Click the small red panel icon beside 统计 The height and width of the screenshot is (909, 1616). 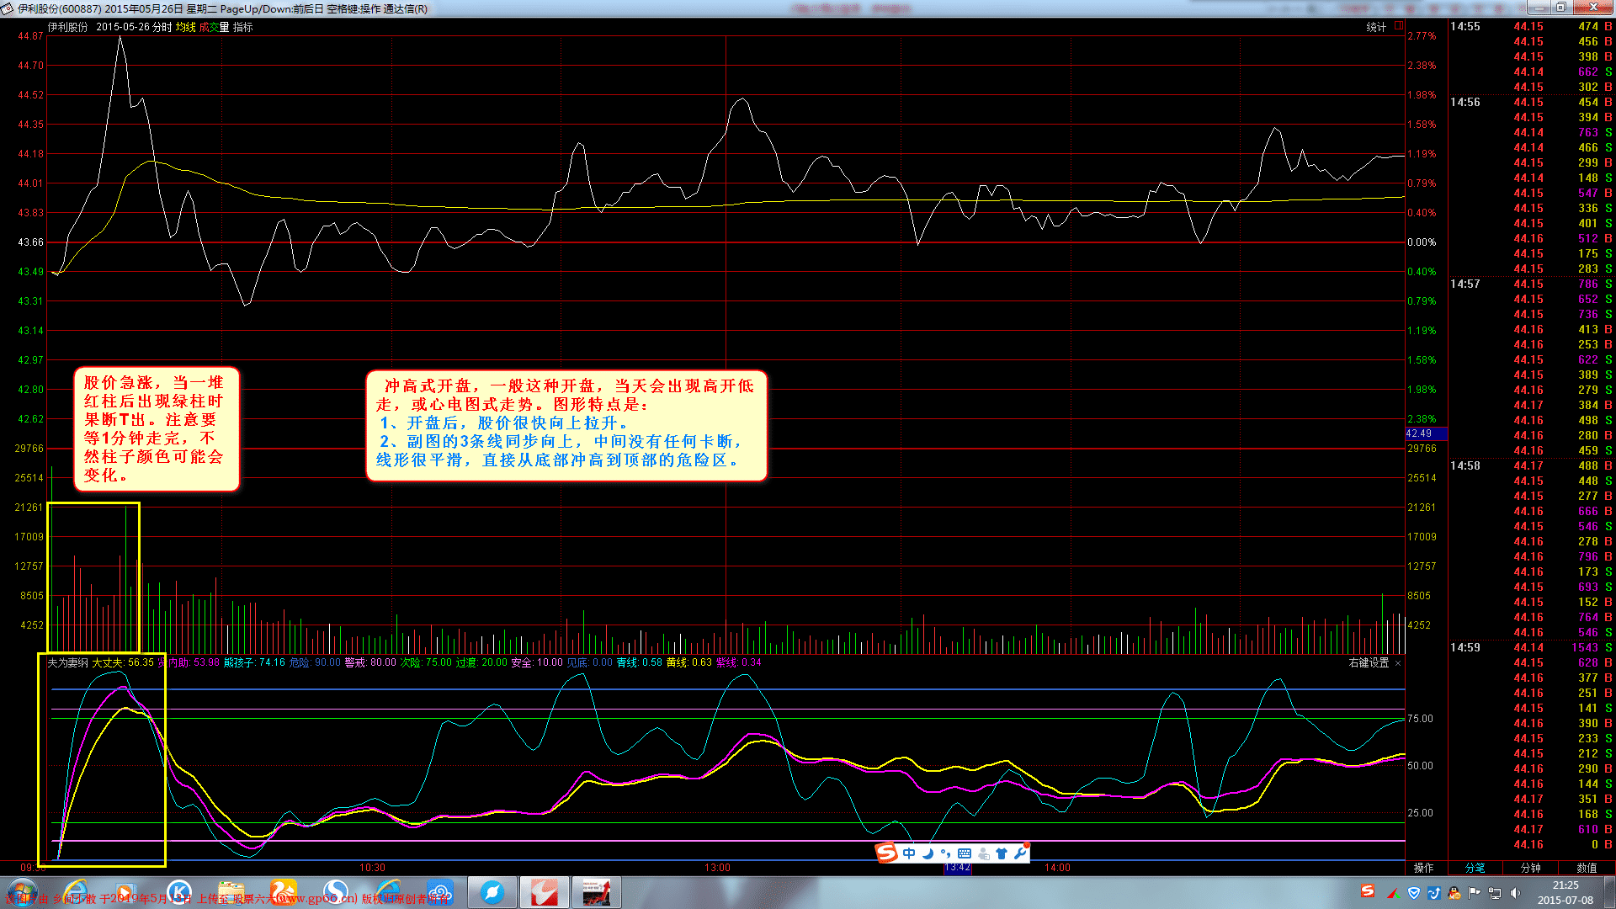point(1398,26)
